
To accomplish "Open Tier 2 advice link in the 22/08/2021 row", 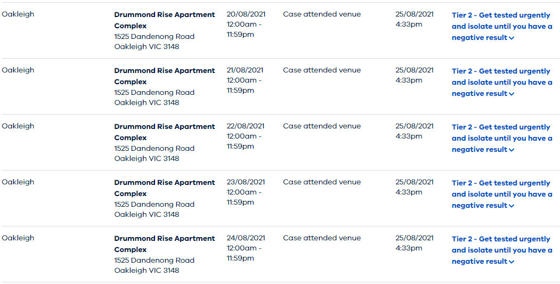I will 501,138.
